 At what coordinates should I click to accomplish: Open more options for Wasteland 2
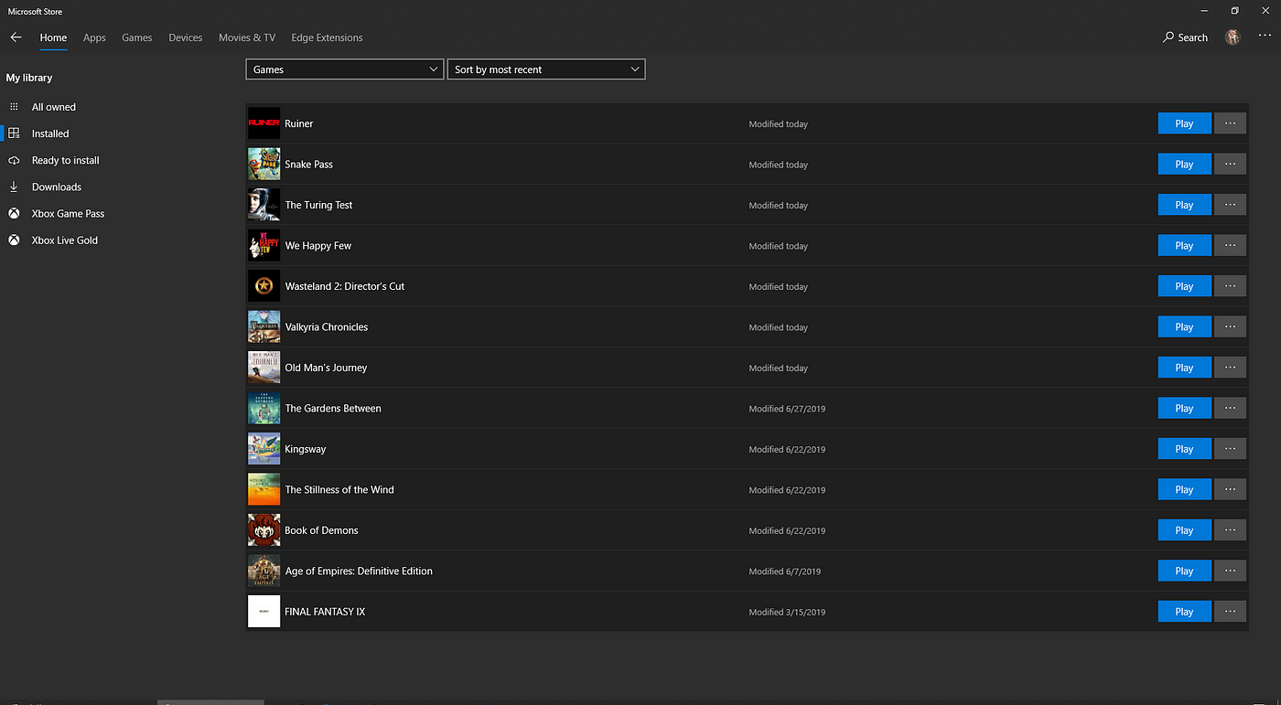[x=1230, y=286]
